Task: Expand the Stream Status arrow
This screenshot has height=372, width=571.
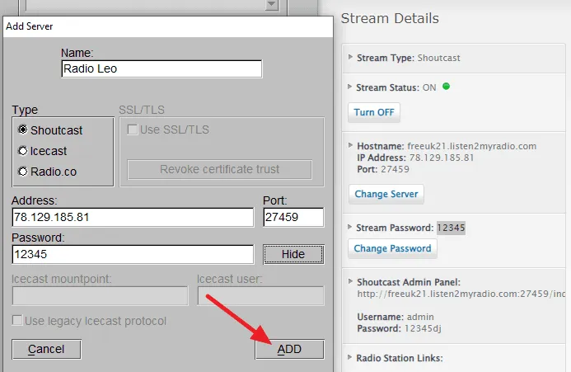Action: tap(349, 87)
